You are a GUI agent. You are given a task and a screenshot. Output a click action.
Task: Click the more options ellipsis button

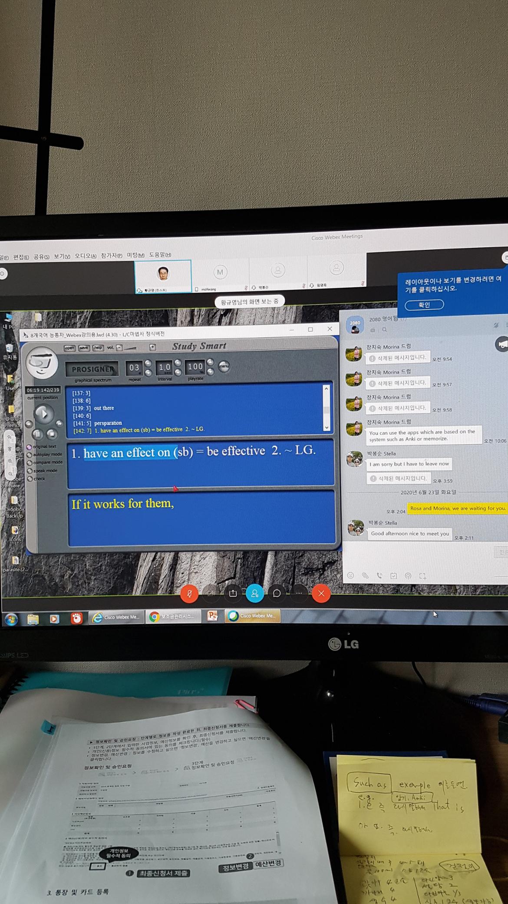tap(299, 594)
